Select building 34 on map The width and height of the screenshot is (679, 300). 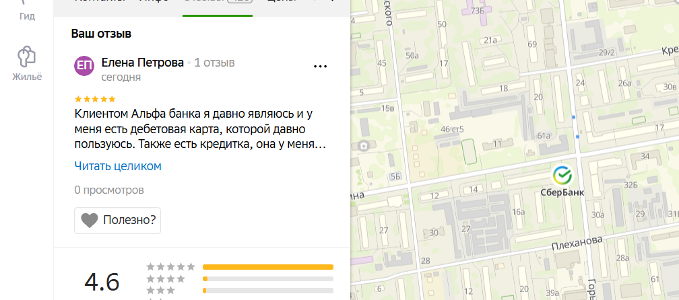tap(645, 155)
